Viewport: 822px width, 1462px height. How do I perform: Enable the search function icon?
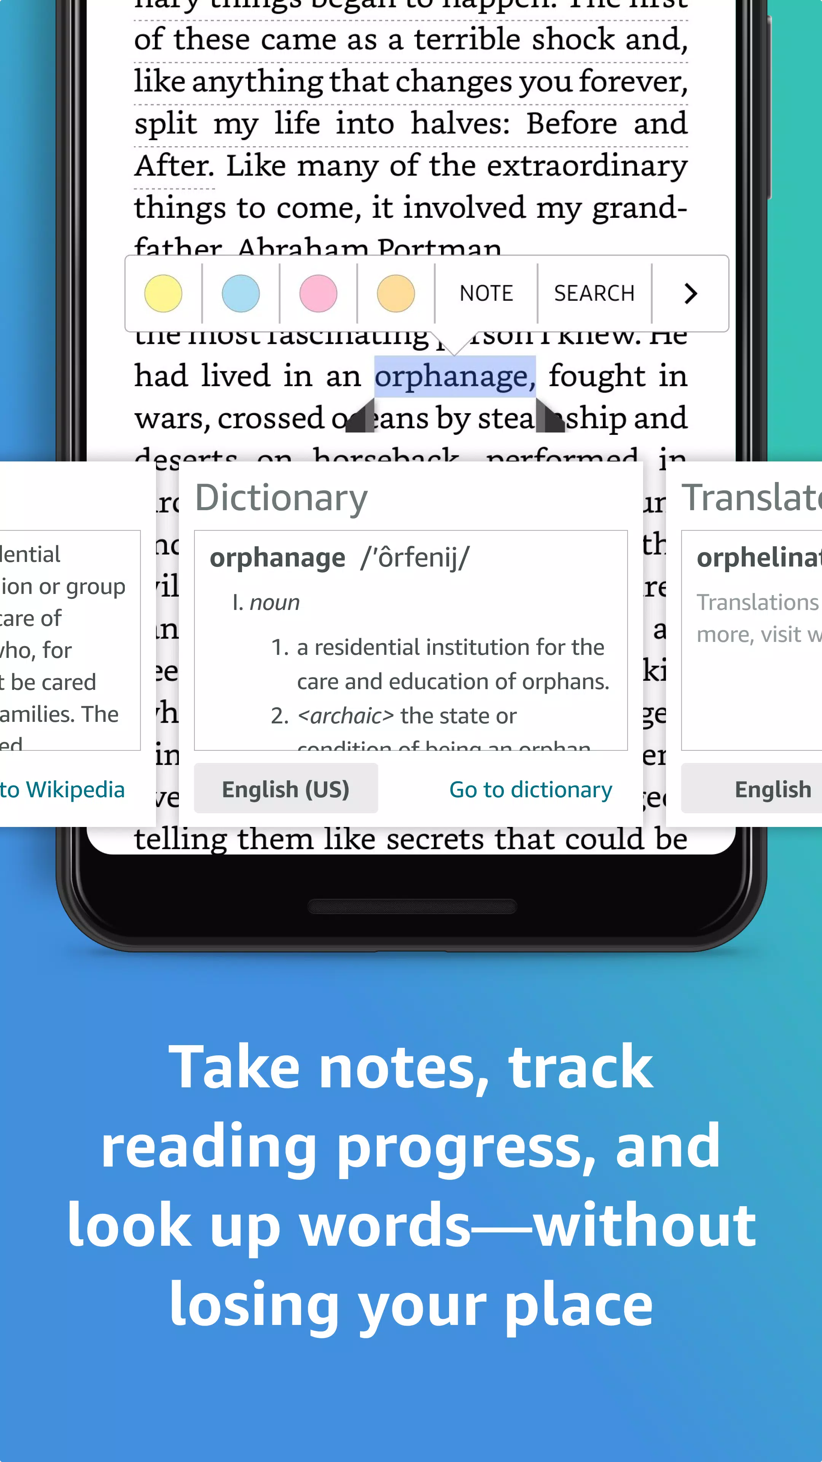pyautogui.click(x=593, y=292)
